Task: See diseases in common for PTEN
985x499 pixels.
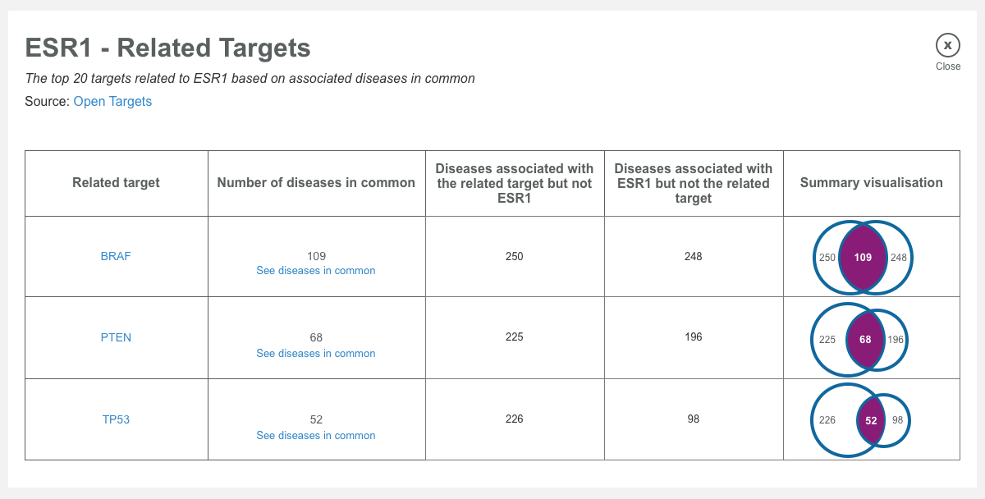Action: click(x=316, y=353)
